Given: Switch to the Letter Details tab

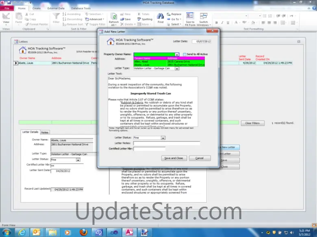Looking at the screenshot, I should click(30, 132).
